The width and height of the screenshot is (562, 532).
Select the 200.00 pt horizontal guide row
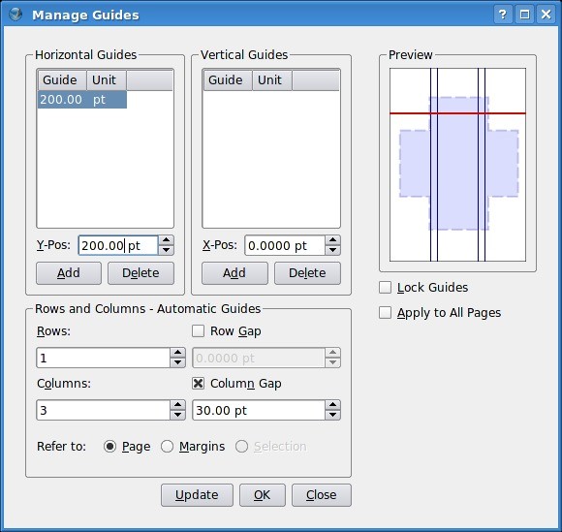click(82, 99)
